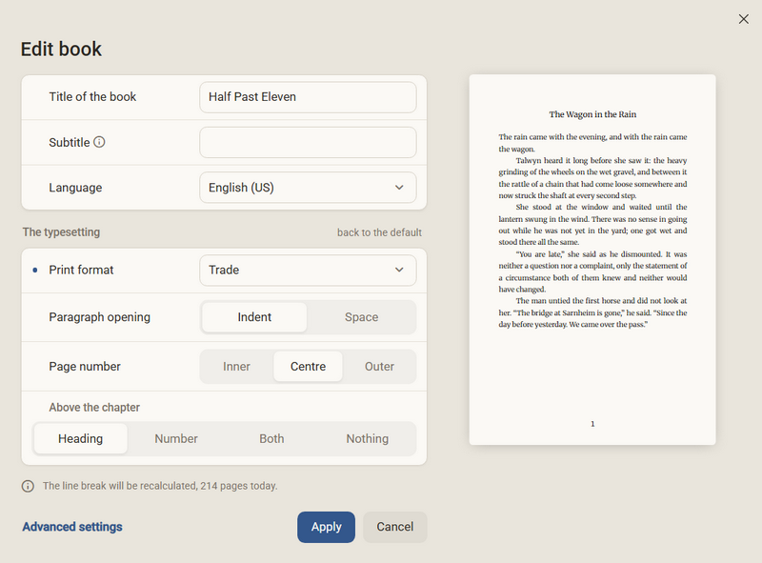Image resolution: width=762 pixels, height=563 pixels.
Task: Click the book page preview
Action: (592, 260)
